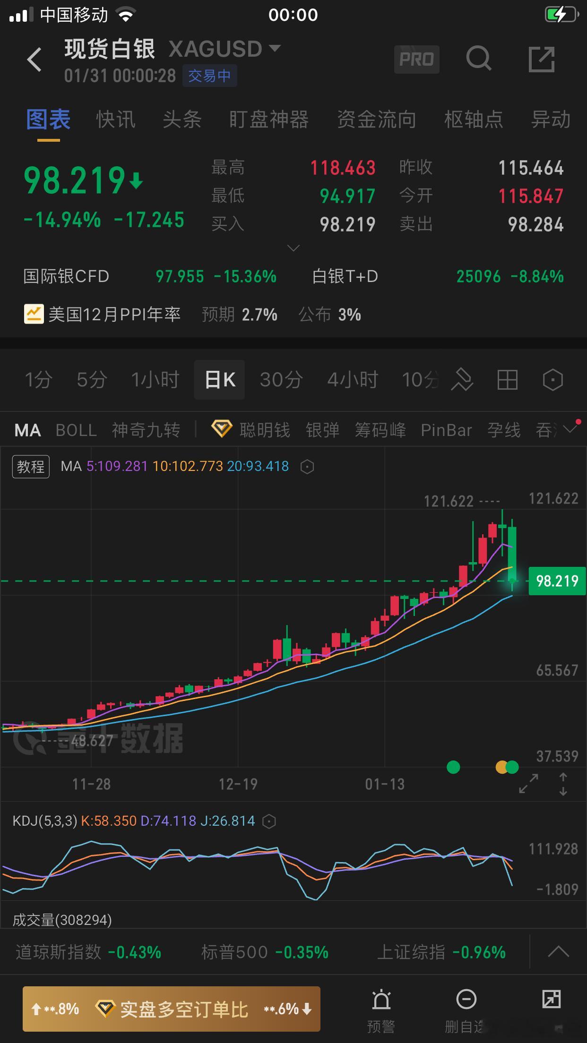Screen dimensions: 587x1043
Task: Open the search magnifier icon
Action: 479,59
